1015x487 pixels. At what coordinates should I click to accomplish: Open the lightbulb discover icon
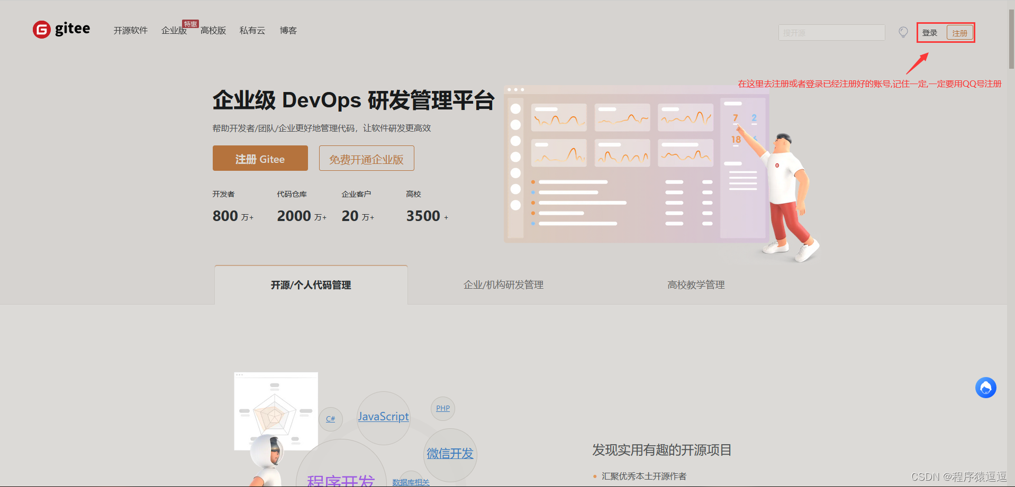point(903,32)
